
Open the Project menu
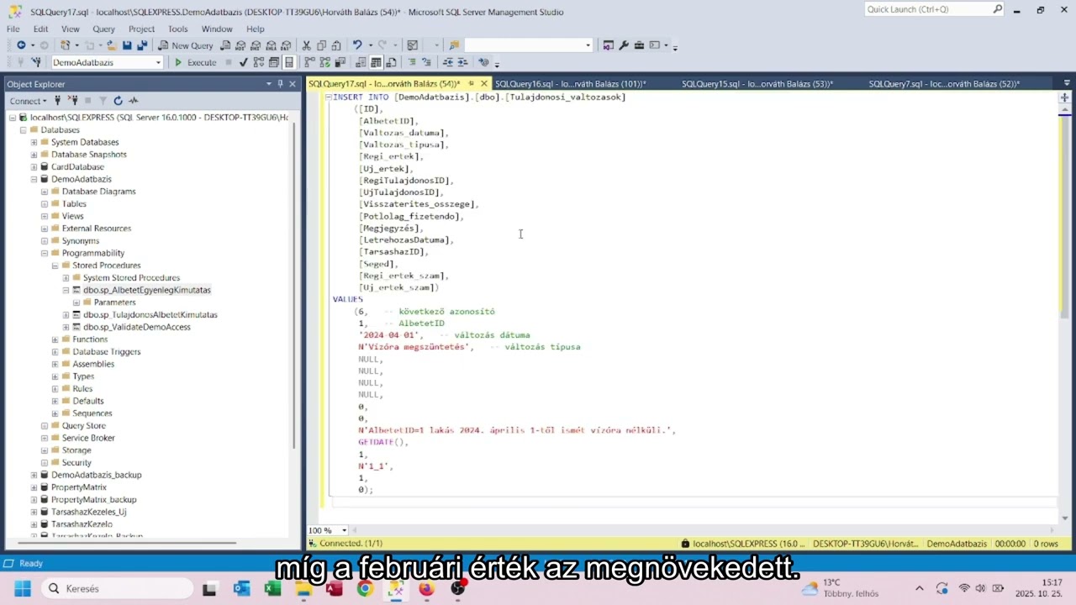coord(141,29)
